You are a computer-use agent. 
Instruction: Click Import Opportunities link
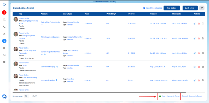152,8
